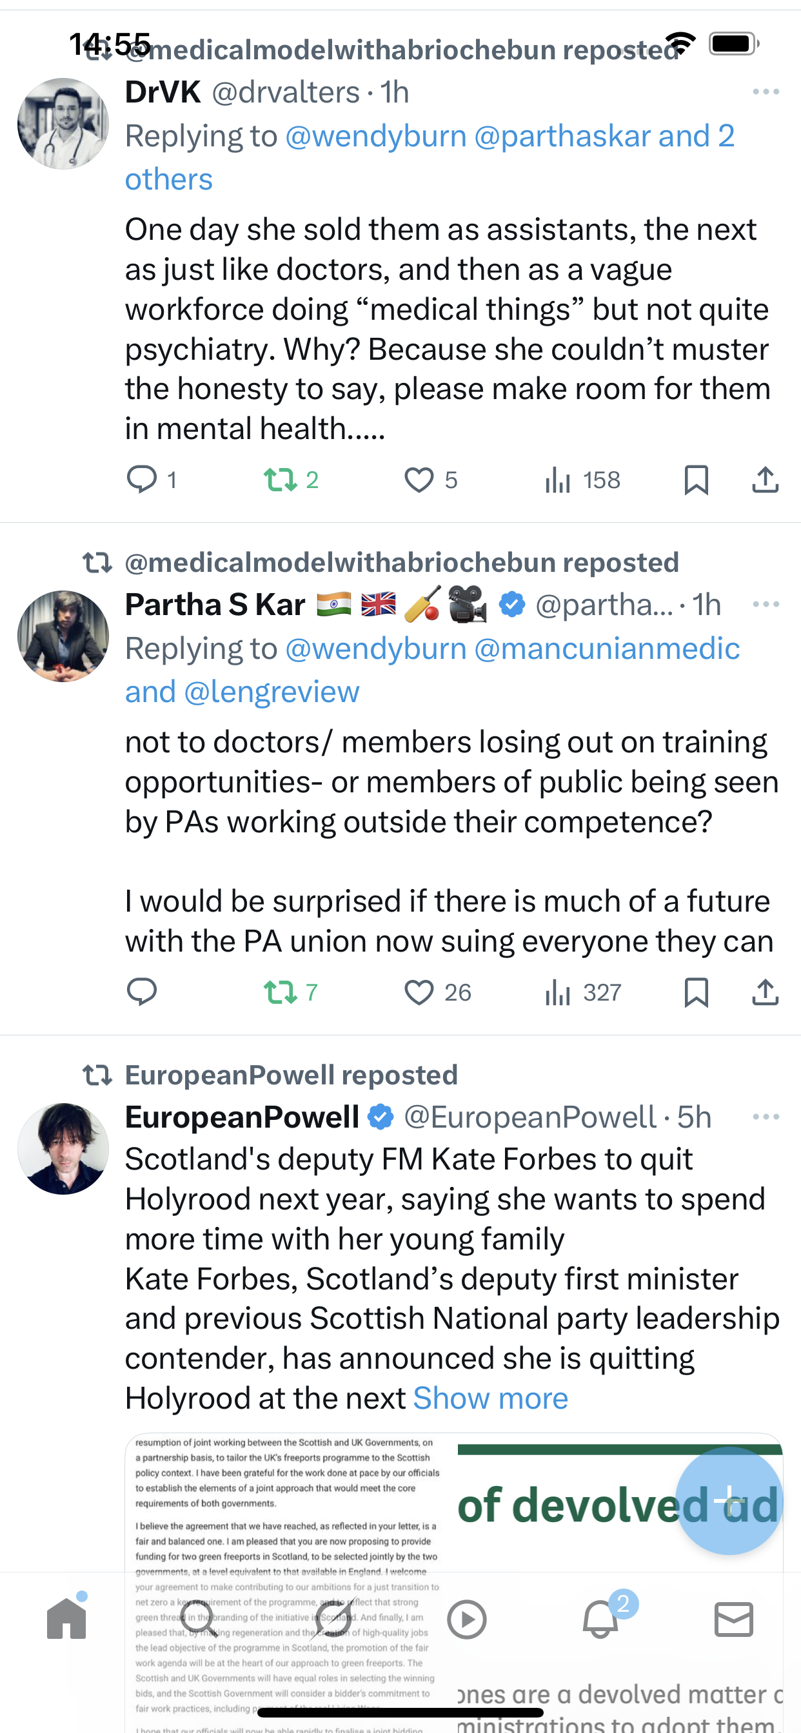Share DrVK's tweet
This screenshot has width=801, height=1733.
(x=765, y=480)
